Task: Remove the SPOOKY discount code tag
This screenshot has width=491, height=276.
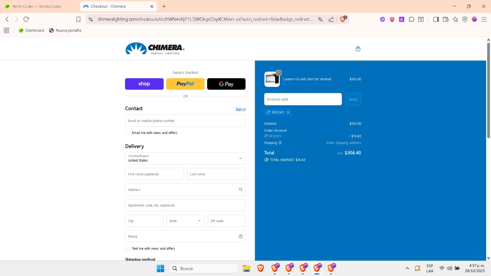Action: click(x=288, y=112)
